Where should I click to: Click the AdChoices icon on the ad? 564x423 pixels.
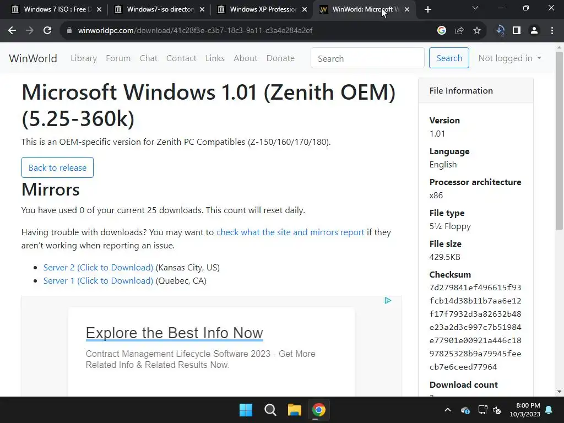tap(388, 301)
